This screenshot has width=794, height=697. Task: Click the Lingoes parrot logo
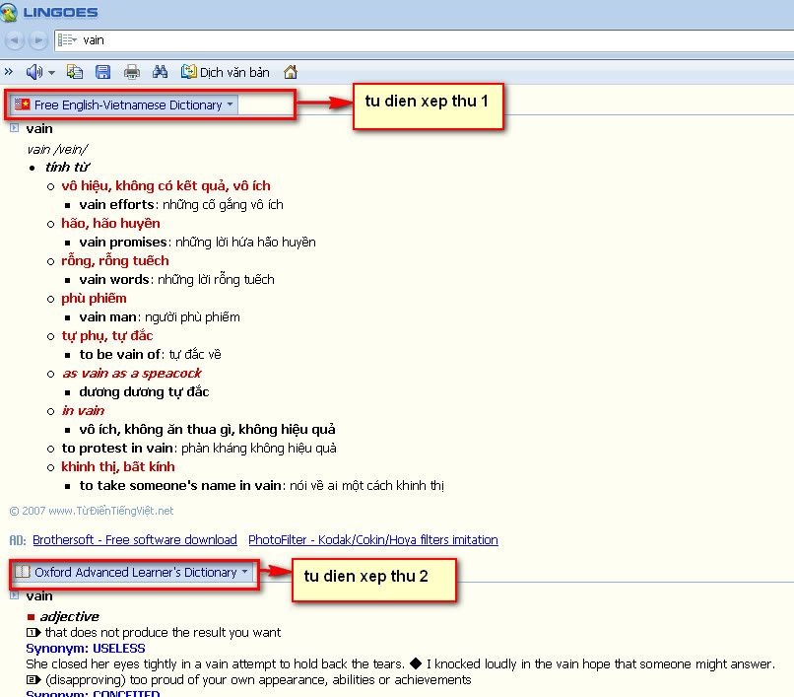(10, 13)
